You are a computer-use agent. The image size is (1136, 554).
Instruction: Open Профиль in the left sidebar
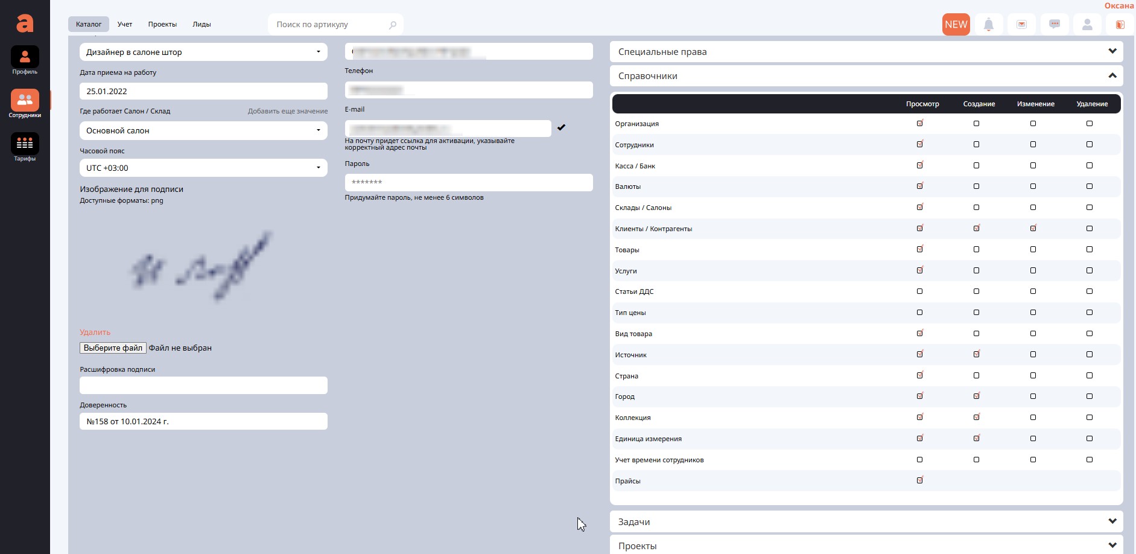(25, 60)
